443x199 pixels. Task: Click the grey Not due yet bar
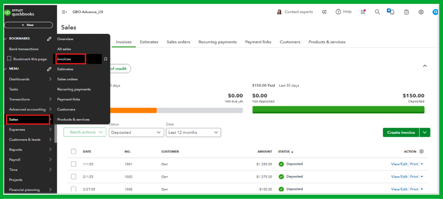pos(200,110)
